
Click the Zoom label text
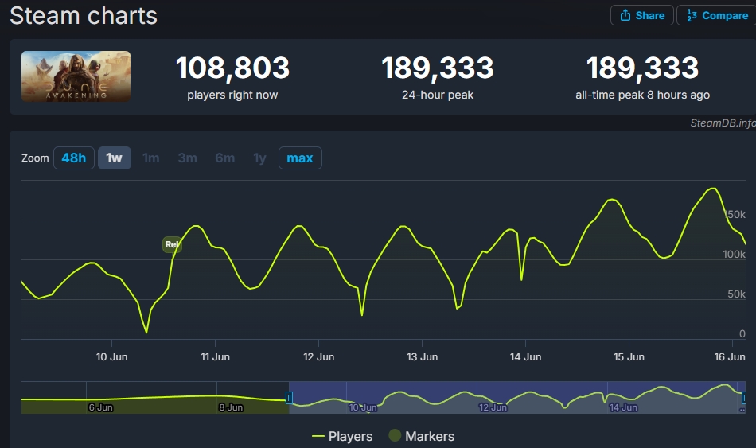coord(35,158)
